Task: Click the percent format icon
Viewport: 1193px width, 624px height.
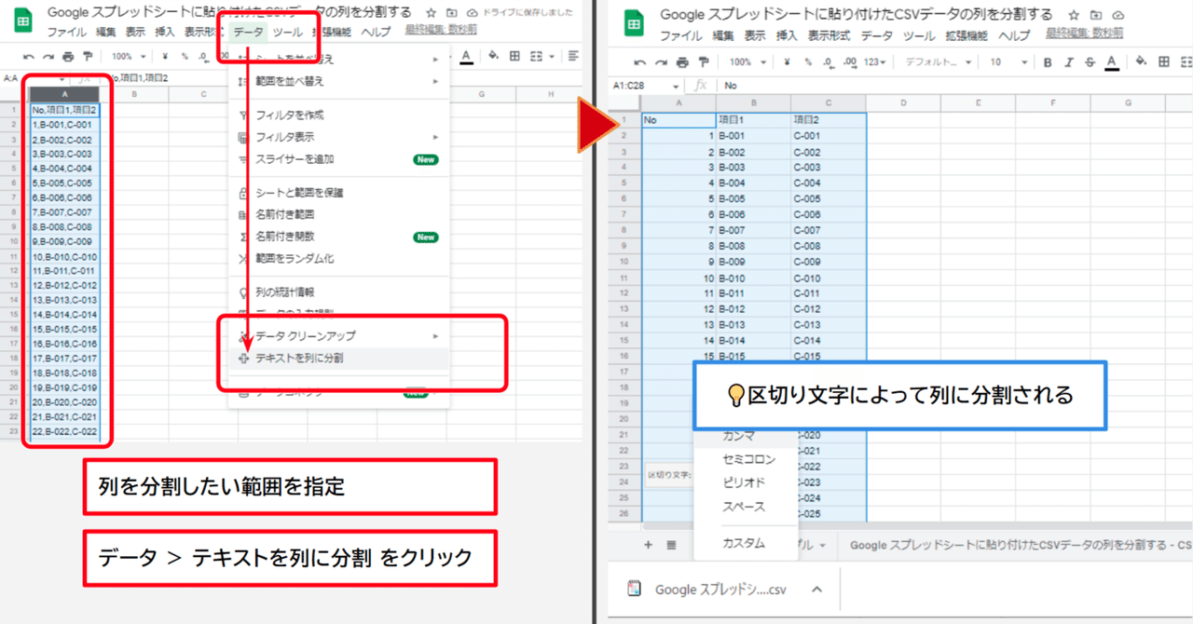Action: 808,61
